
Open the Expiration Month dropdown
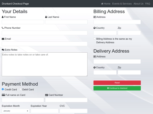tap(16, 111)
